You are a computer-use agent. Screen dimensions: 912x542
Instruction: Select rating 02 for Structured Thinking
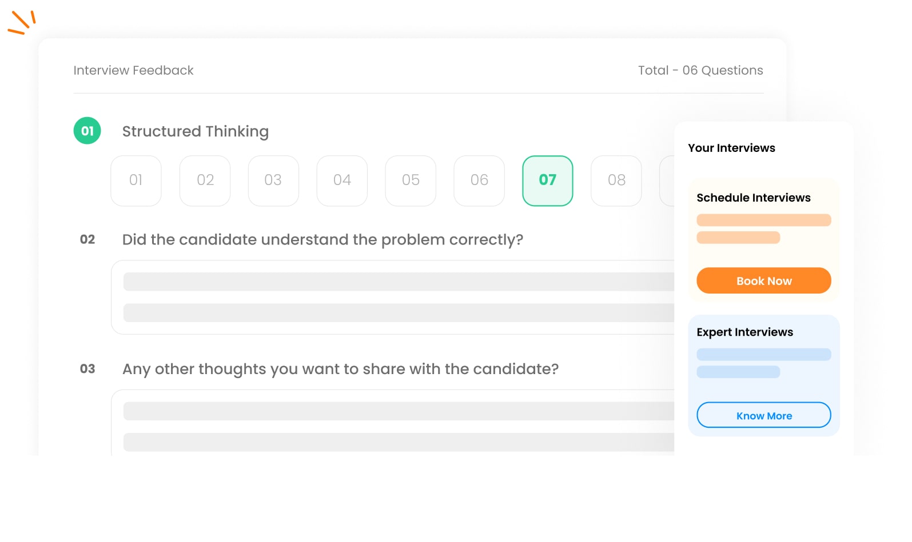tap(205, 180)
